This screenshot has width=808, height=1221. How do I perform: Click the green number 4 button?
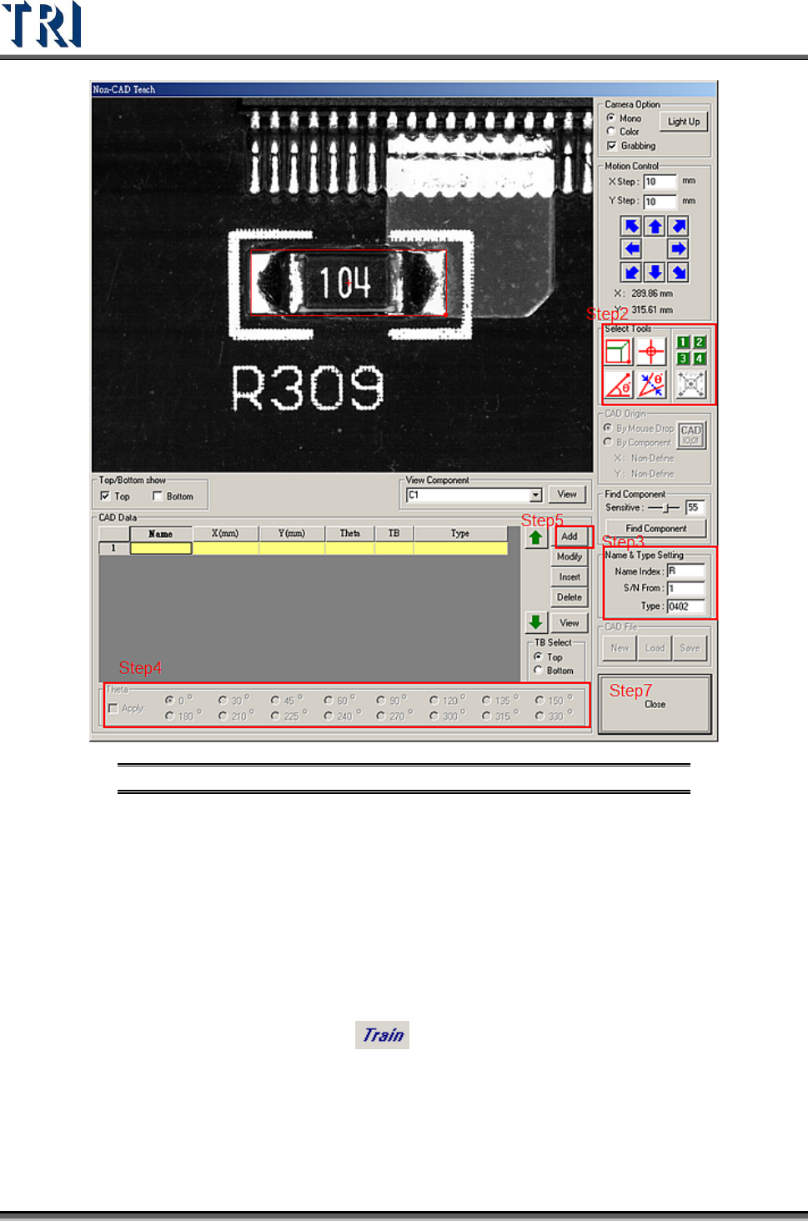[x=700, y=359]
